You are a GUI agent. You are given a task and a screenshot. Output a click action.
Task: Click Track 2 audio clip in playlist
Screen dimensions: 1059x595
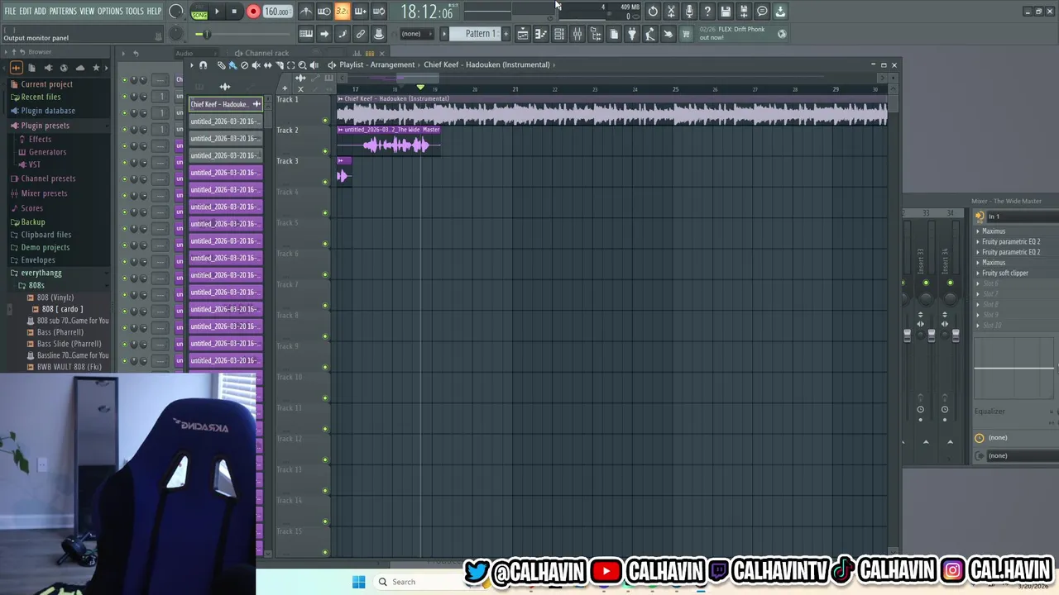389,142
